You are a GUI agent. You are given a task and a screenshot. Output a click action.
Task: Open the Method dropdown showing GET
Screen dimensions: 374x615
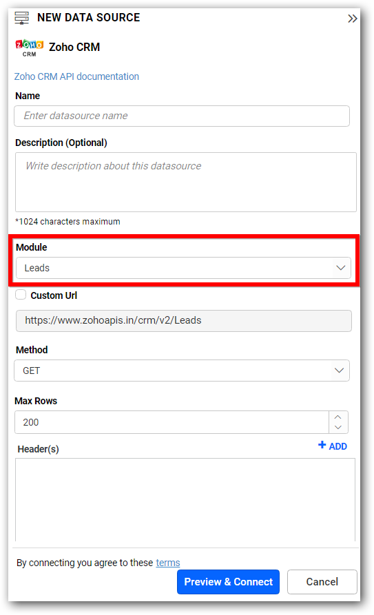(x=182, y=371)
